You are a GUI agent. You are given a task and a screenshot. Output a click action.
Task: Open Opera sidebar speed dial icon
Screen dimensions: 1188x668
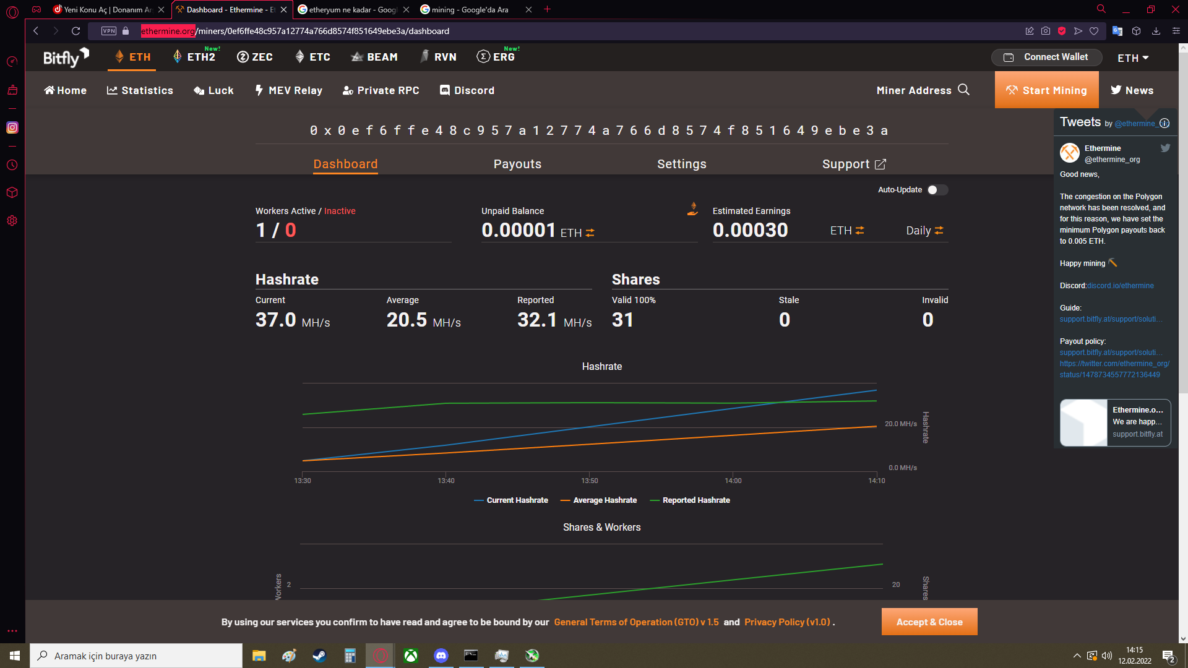click(x=12, y=61)
